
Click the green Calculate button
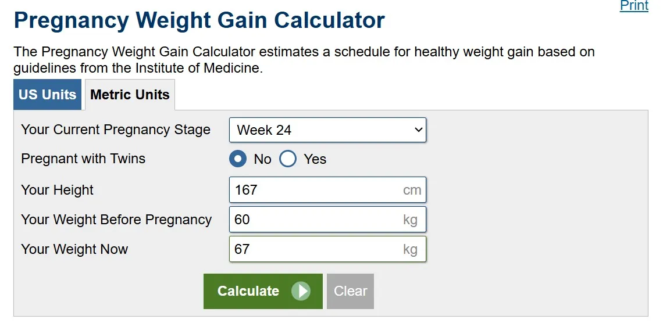coord(263,291)
